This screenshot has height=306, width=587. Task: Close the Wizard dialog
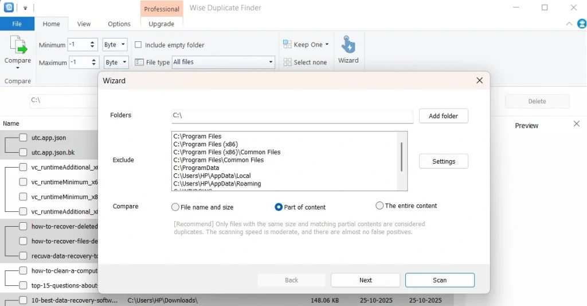[x=480, y=80]
